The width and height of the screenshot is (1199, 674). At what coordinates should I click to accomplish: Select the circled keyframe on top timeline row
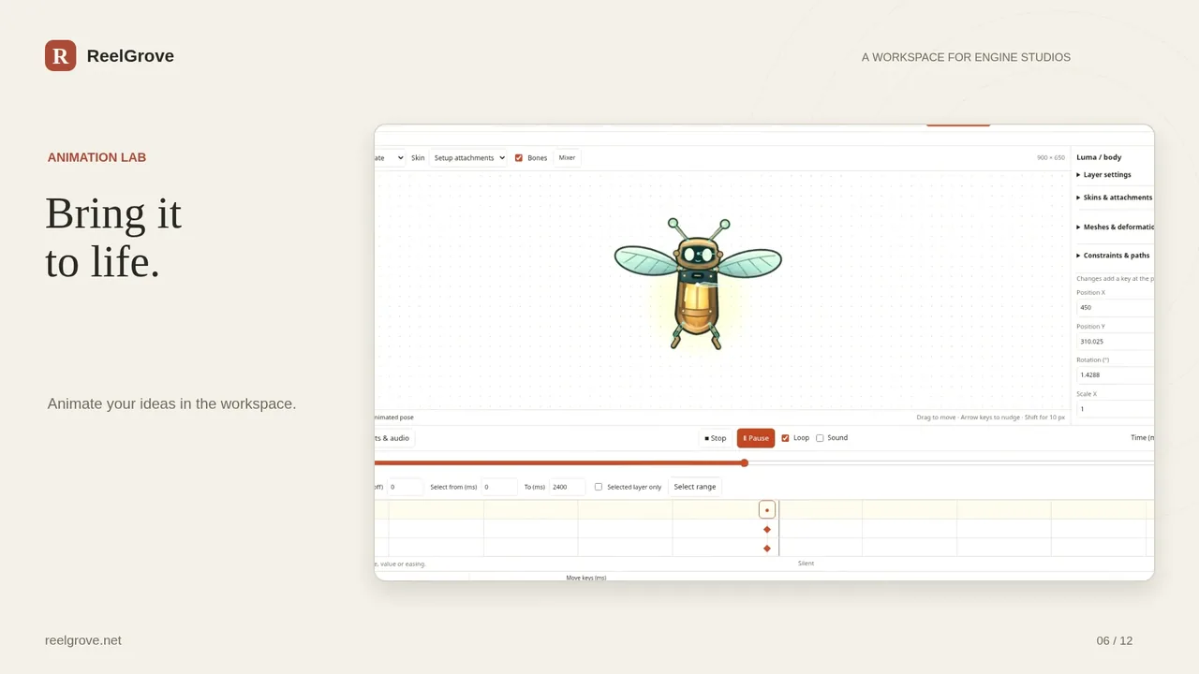click(767, 510)
